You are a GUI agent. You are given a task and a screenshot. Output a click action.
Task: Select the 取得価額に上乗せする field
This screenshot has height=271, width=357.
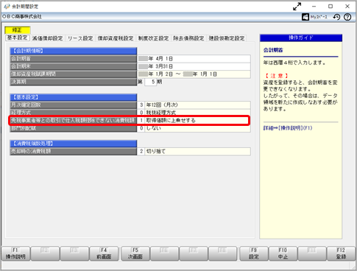(x=194, y=120)
